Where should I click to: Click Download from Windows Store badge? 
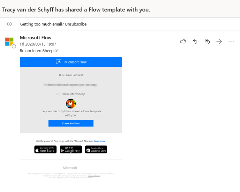(x=96, y=149)
